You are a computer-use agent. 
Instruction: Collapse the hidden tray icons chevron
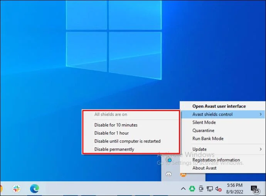click(x=183, y=189)
